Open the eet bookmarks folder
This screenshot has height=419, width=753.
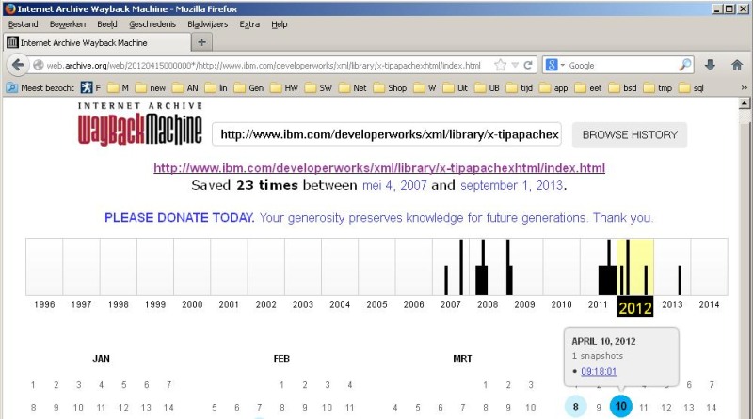click(x=589, y=87)
